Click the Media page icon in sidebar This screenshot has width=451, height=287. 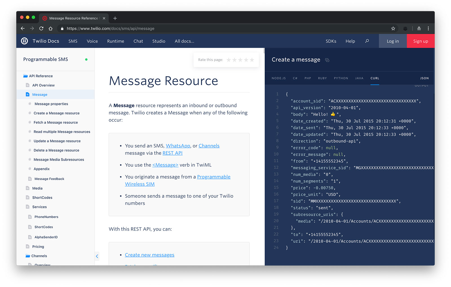[28, 188]
